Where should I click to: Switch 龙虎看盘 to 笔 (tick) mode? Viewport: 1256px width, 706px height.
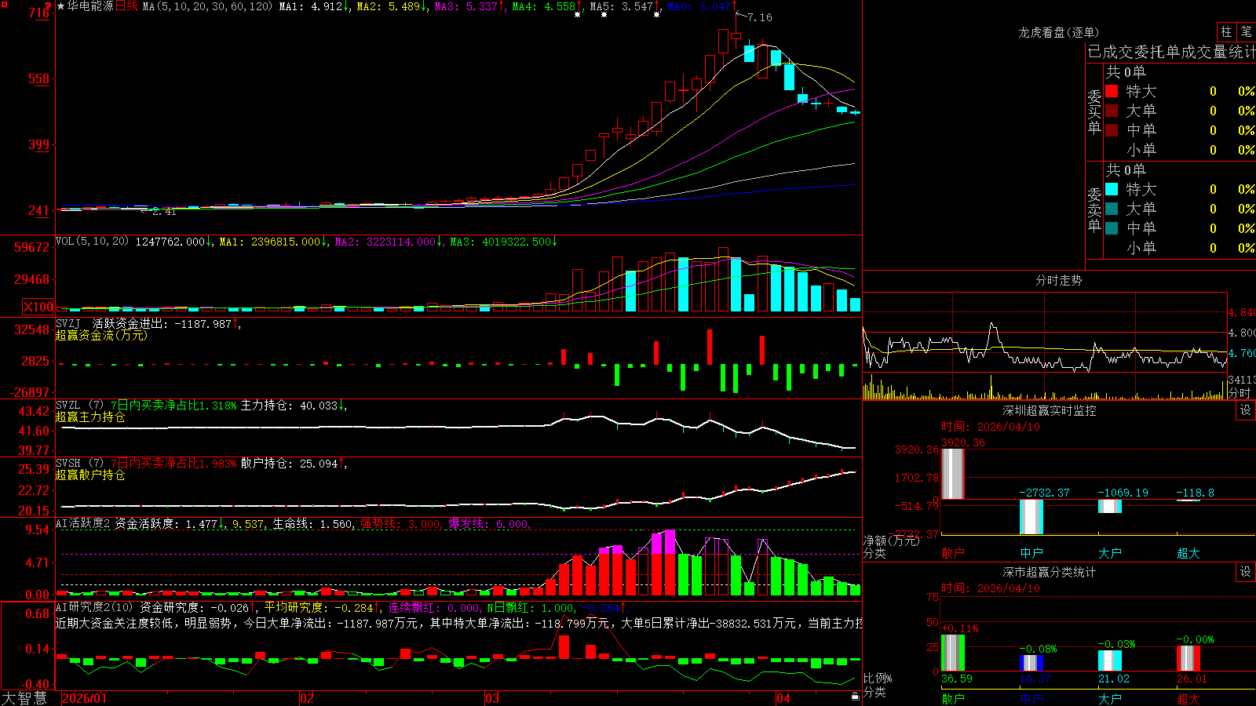1246,31
